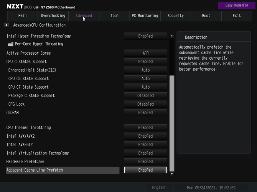
Task: Open the Per-Core Hyper Threading folder icon
Action: pos(10,44)
